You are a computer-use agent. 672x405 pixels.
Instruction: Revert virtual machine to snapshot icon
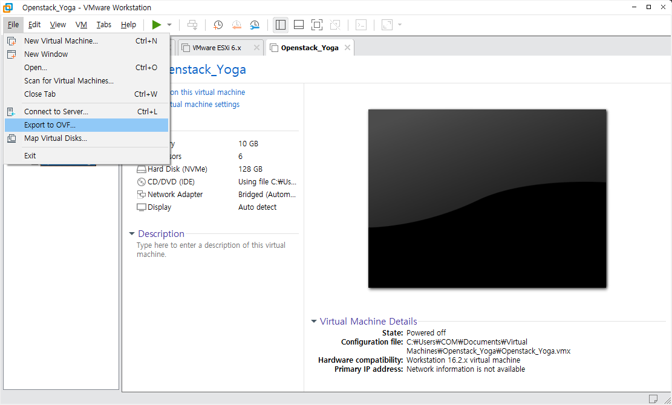click(237, 25)
